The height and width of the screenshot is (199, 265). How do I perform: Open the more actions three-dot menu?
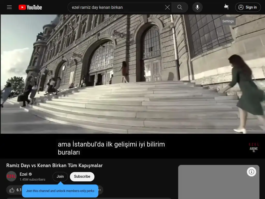(100, 190)
